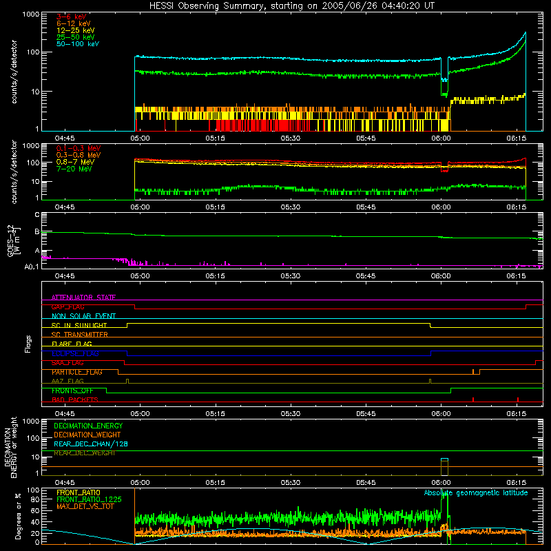Select the FRONT_RATIO legend label

point(79,492)
